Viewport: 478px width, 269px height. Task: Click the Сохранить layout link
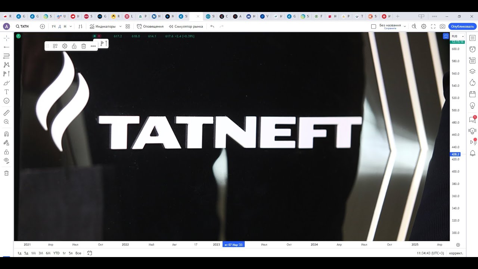tap(390, 28)
